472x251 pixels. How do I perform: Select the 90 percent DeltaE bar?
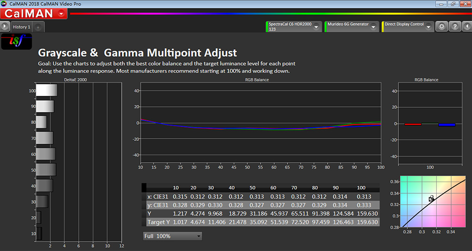(45, 106)
